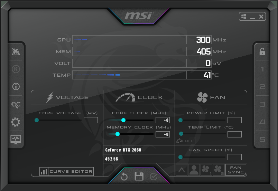Click the information icon in left sidebar
The image size is (278, 191).
[16, 87]
